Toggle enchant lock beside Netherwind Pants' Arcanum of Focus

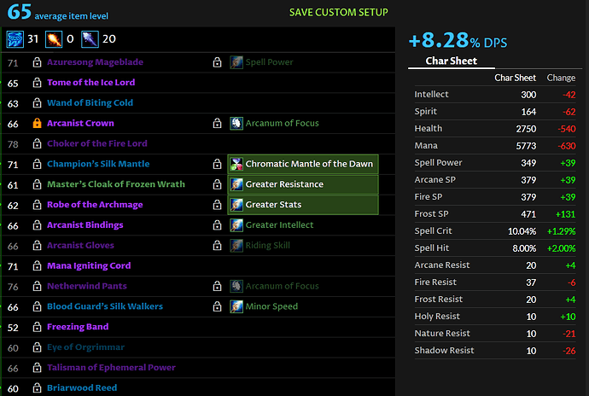pyautogui.click(x=217, y=286)
